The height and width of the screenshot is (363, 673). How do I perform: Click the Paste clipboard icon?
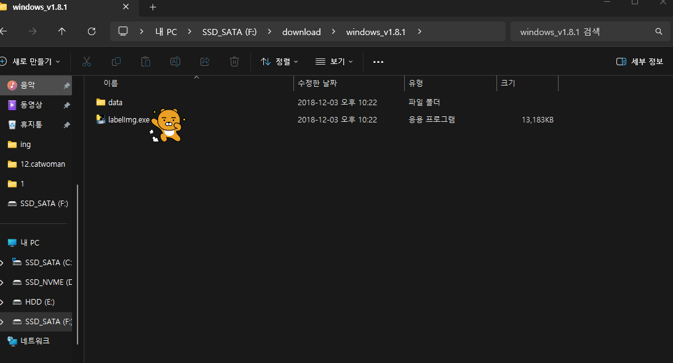click(146, 62)
